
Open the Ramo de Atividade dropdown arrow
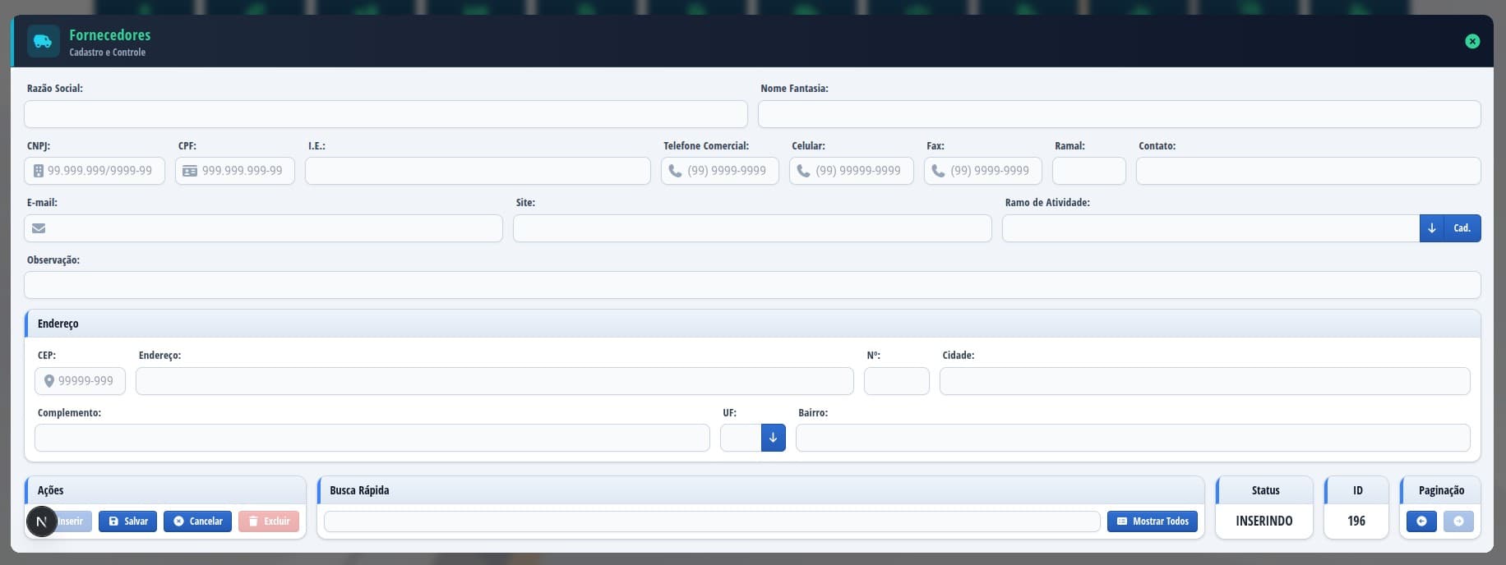(x=1431, y=228)
